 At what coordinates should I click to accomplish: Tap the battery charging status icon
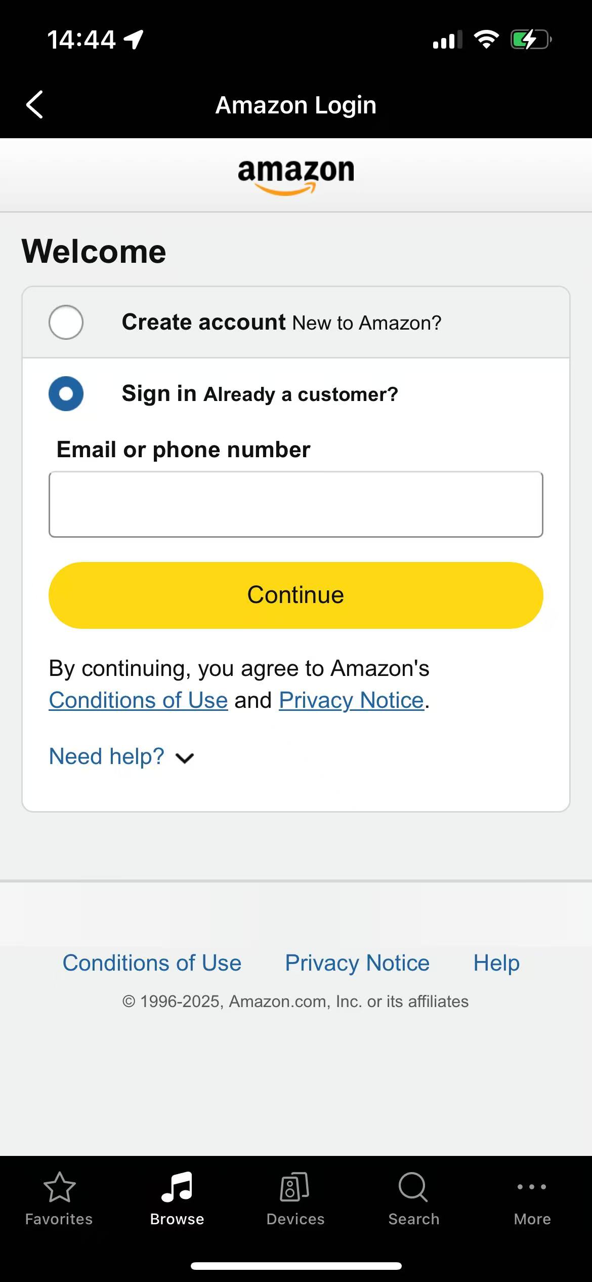click(531, 39)
